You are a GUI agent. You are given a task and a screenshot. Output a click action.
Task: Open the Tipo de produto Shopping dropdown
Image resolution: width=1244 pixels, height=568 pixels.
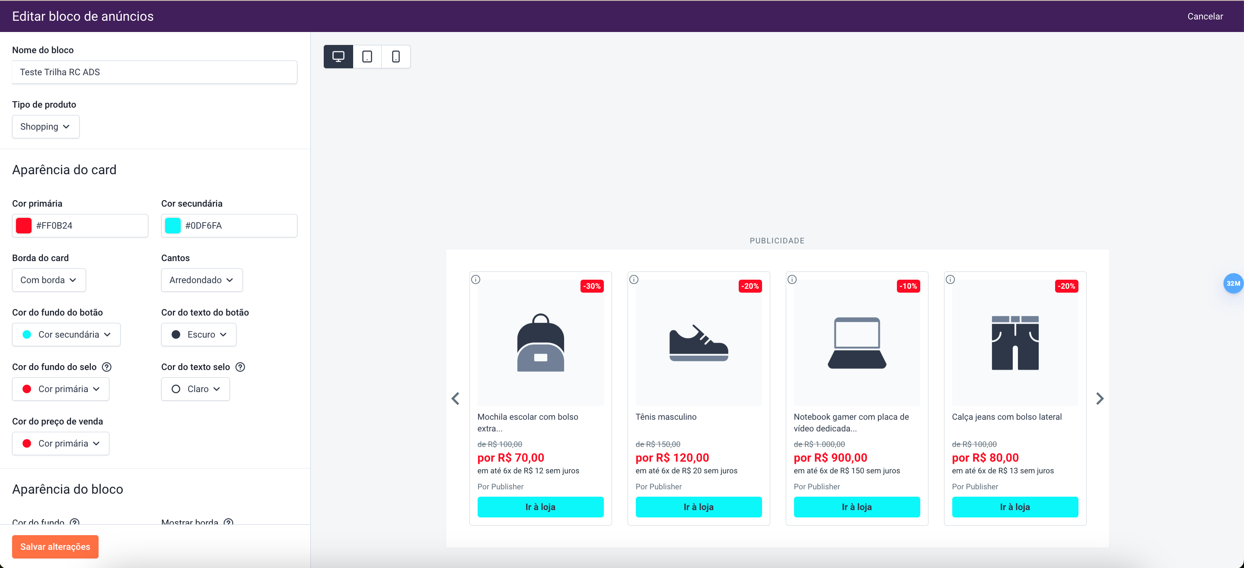(x=45, y=127)
